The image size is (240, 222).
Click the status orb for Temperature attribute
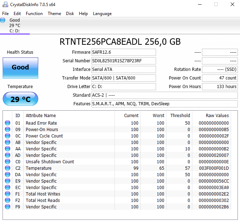tap(8, 168)
